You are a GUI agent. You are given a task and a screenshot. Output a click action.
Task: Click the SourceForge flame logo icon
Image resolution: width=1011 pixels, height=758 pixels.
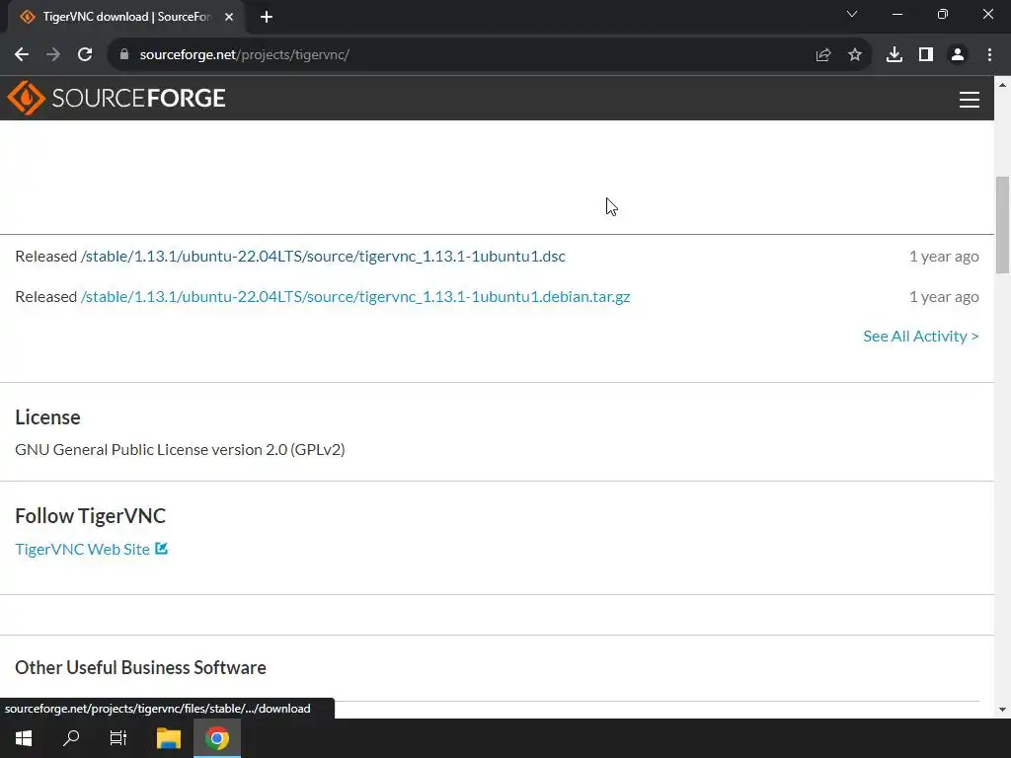pyautogui.click(x=26, y=98)
